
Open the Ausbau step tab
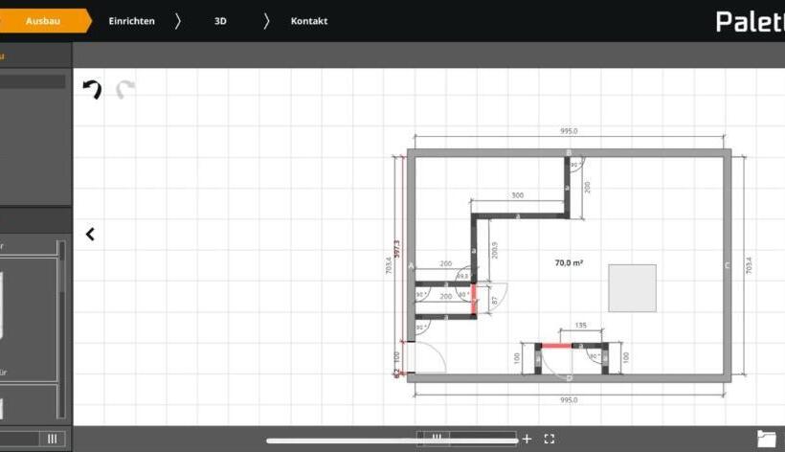pos(43,20)
